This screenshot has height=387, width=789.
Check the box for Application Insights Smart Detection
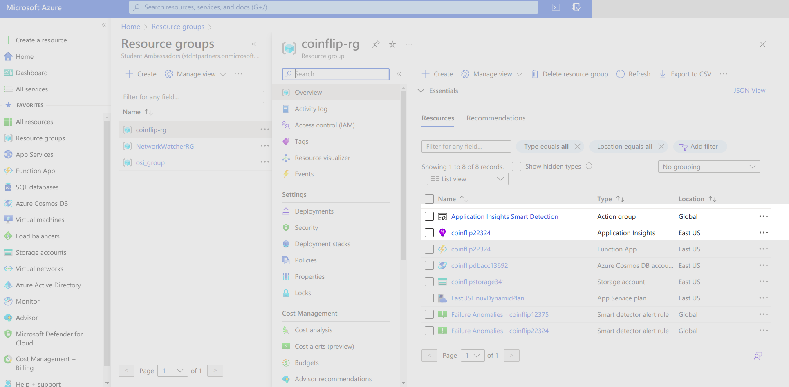(429, 216)
